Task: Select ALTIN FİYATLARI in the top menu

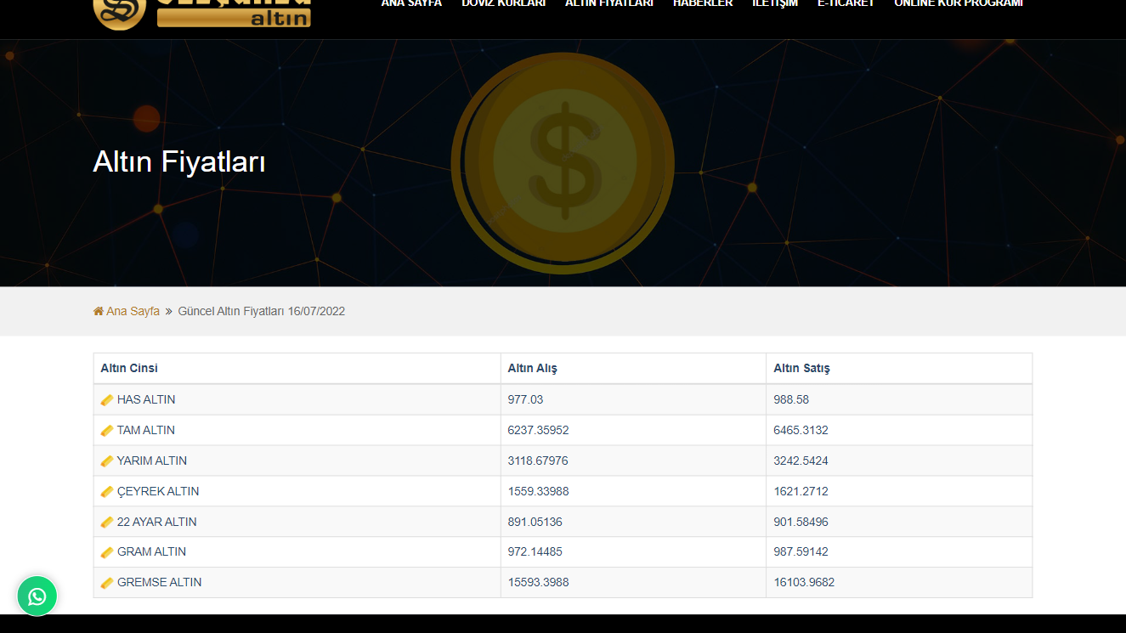Action: click(608, 4)
